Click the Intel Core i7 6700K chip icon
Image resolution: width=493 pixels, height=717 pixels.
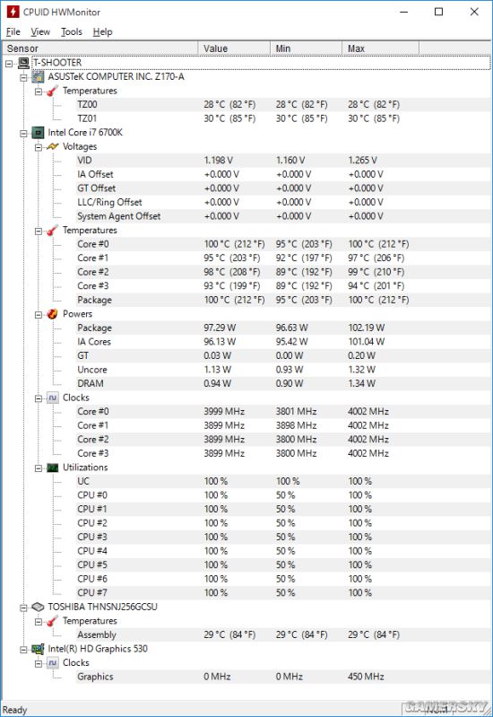[x=38, y=133]
